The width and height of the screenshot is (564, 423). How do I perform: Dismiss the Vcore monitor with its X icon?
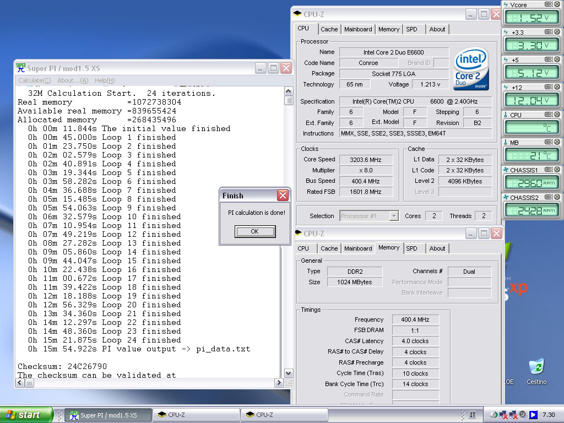tap(557, 4)
